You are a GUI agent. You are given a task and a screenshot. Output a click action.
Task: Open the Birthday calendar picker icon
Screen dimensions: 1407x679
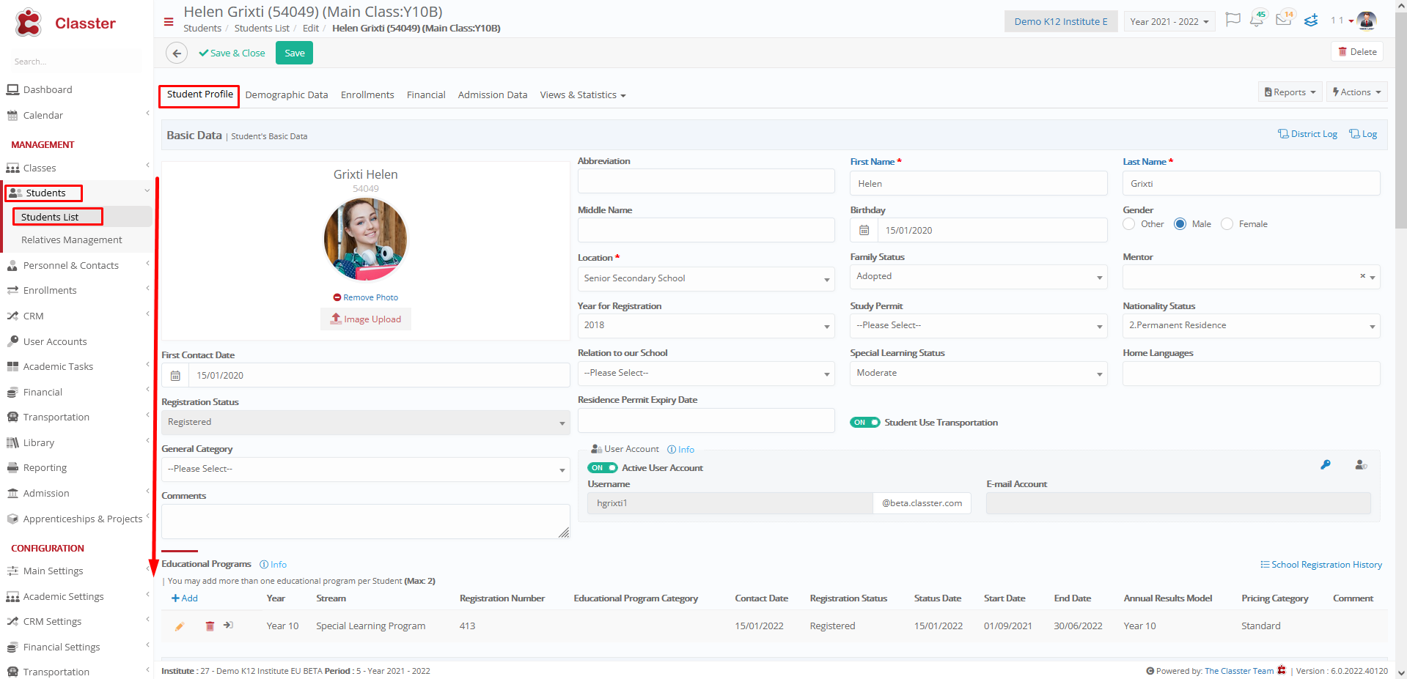pyautogui.click(x=864, y=230)
